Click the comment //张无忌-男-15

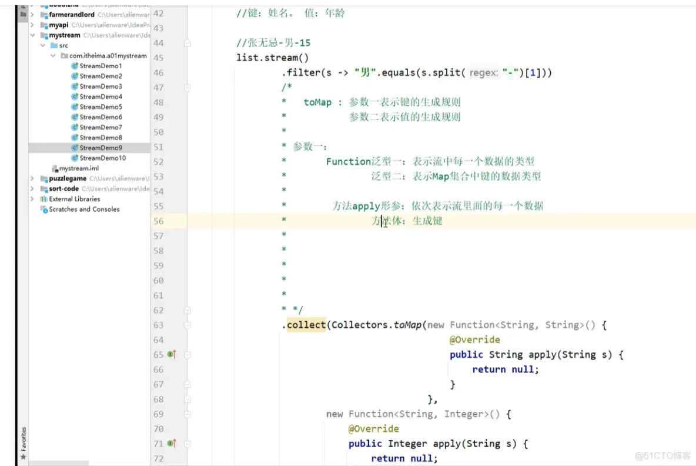273,43
